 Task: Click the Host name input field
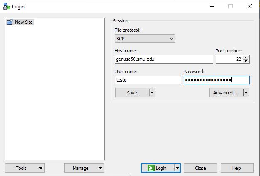(163, 59)
